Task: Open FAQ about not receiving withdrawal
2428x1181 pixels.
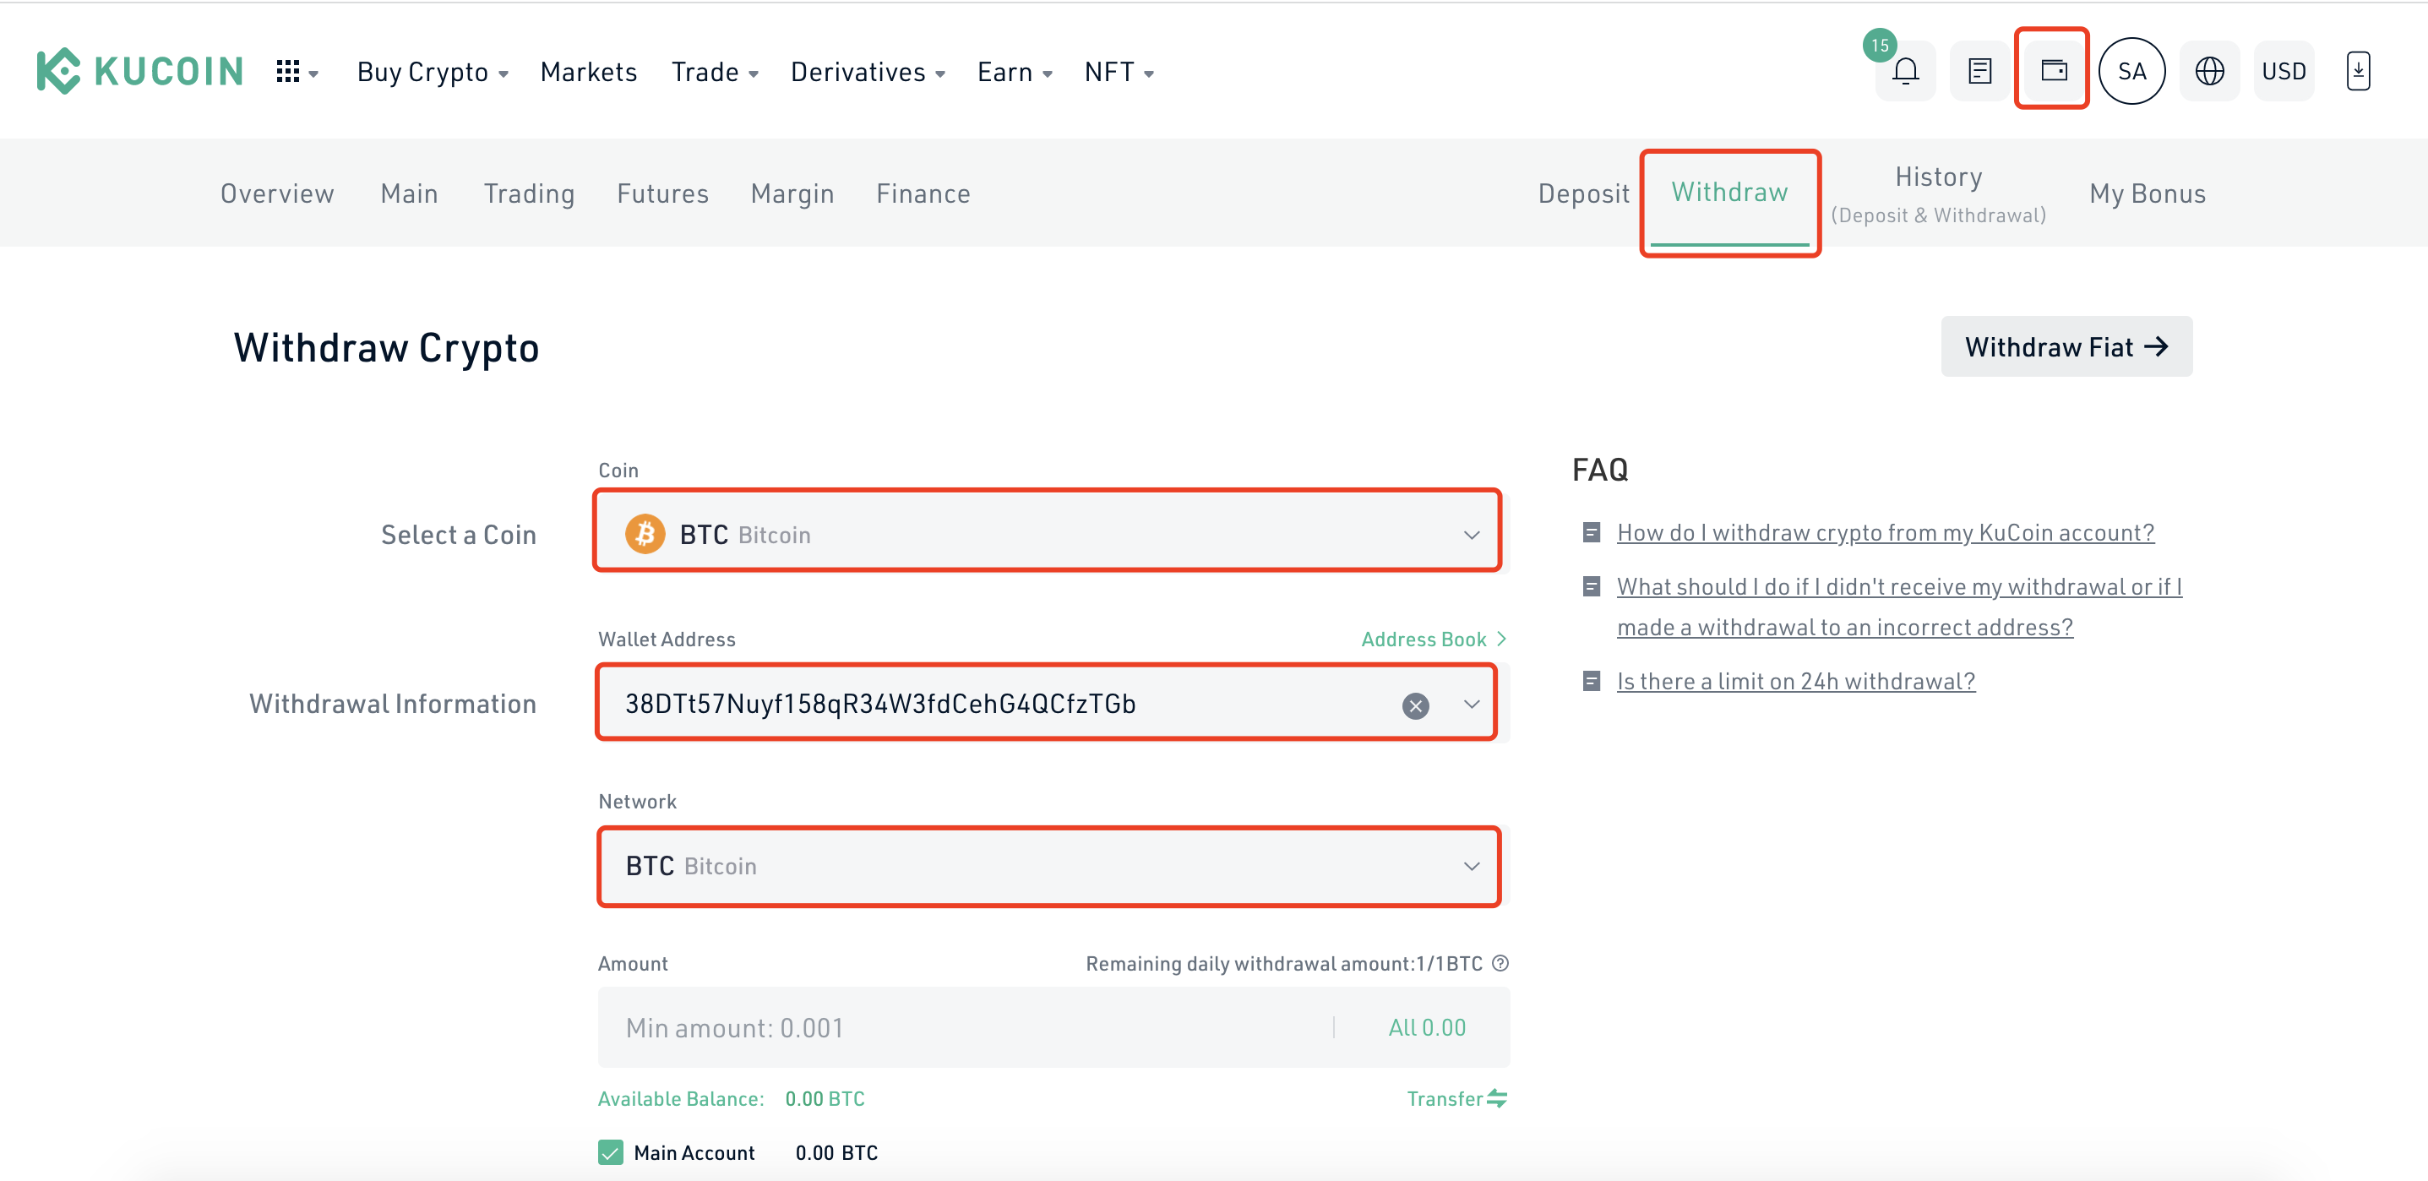Action: (x=1898, y=606)
